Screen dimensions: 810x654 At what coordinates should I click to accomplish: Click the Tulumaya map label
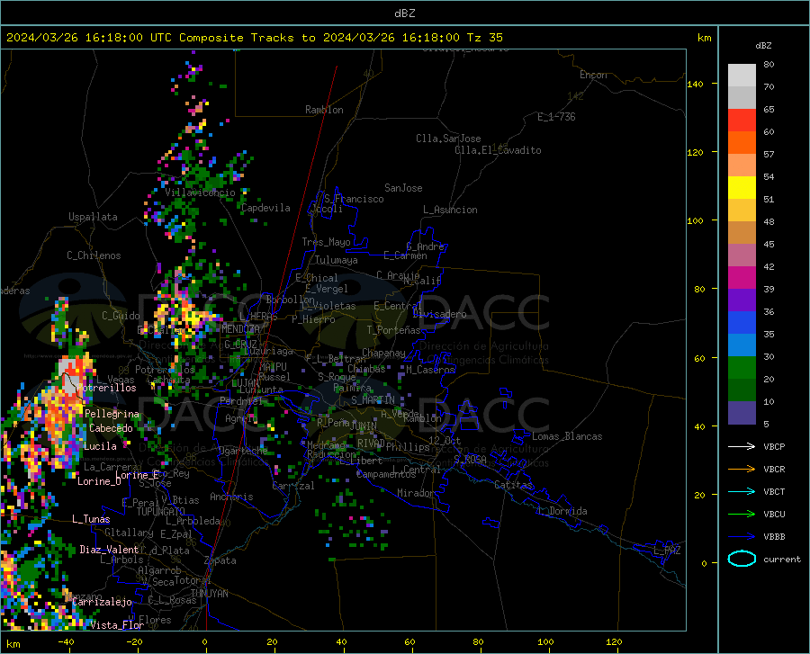(x=337, y=260)
